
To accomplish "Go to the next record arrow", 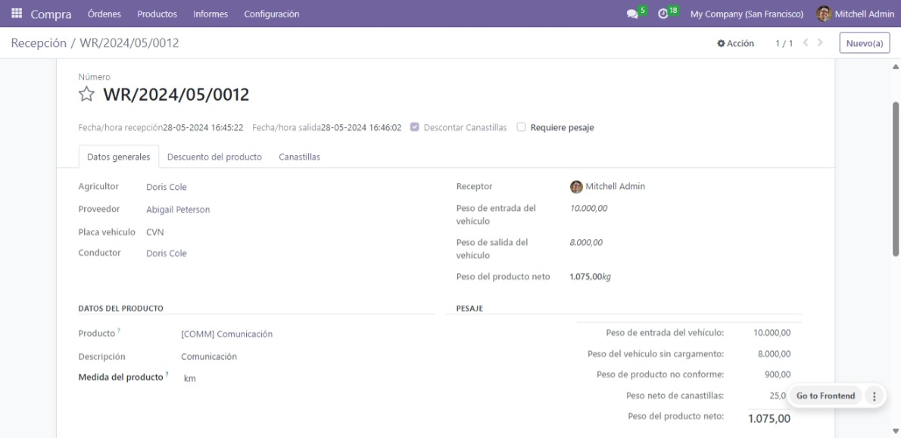I will point(821,43).
